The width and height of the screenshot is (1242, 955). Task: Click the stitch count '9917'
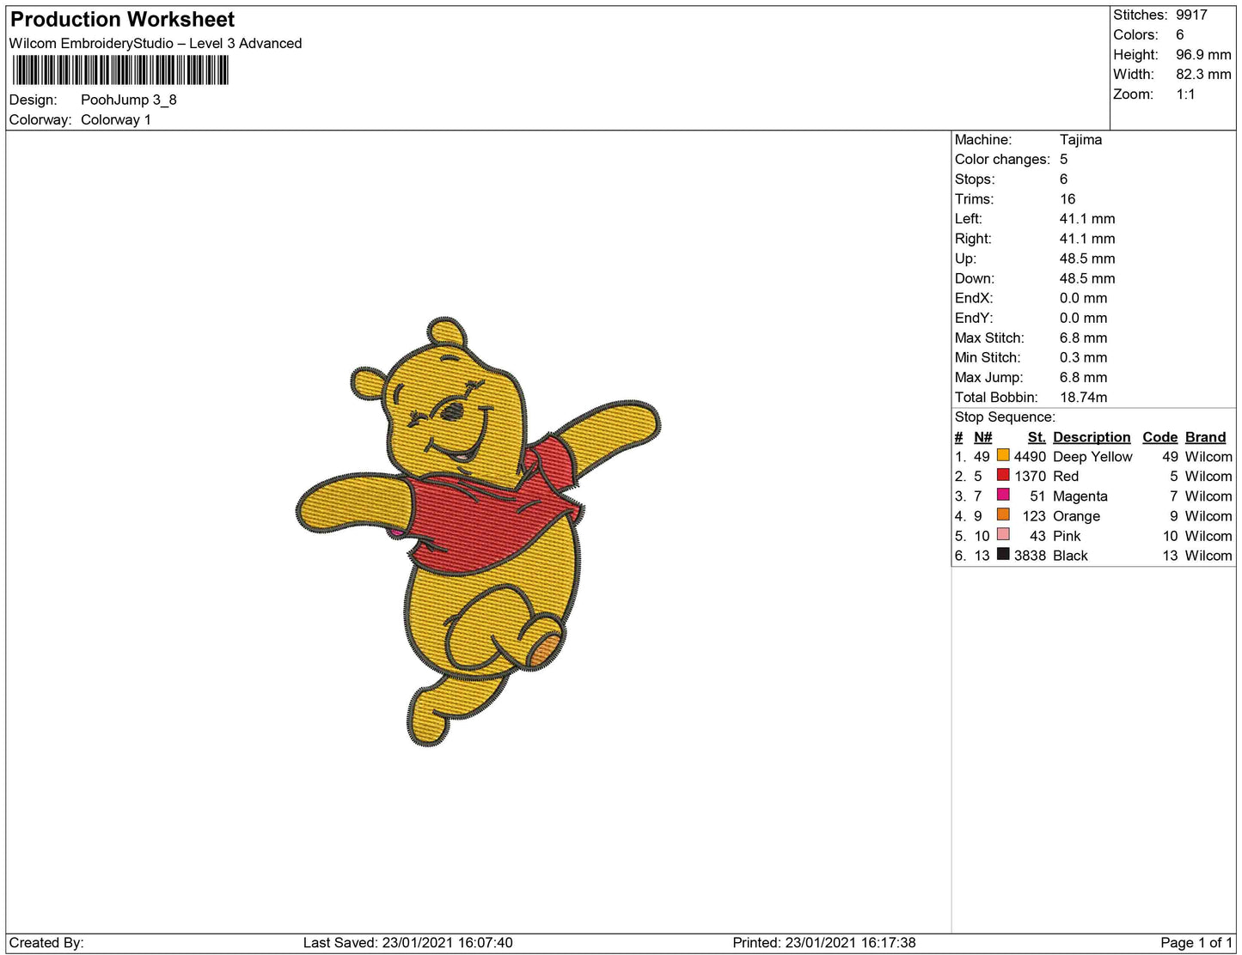pos(1191,15)
